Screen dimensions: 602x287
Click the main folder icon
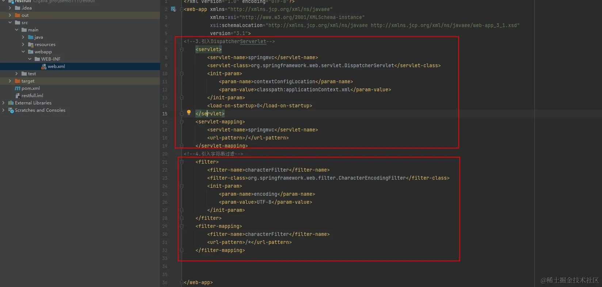click(x=24, y=30)
